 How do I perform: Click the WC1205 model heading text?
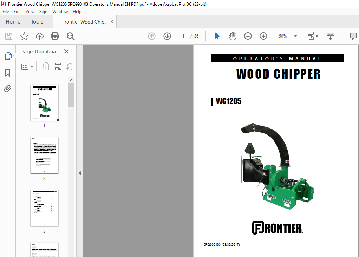point(228,101)
